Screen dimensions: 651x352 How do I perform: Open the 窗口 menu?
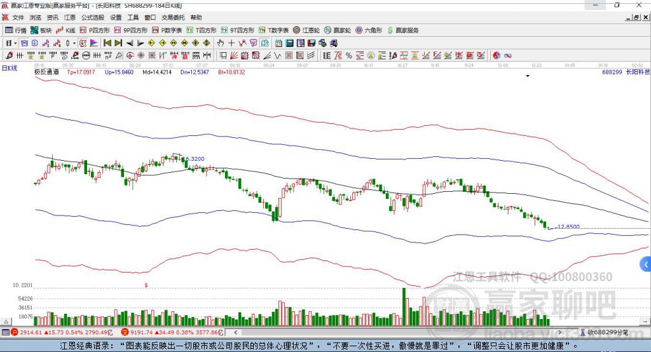150,17
